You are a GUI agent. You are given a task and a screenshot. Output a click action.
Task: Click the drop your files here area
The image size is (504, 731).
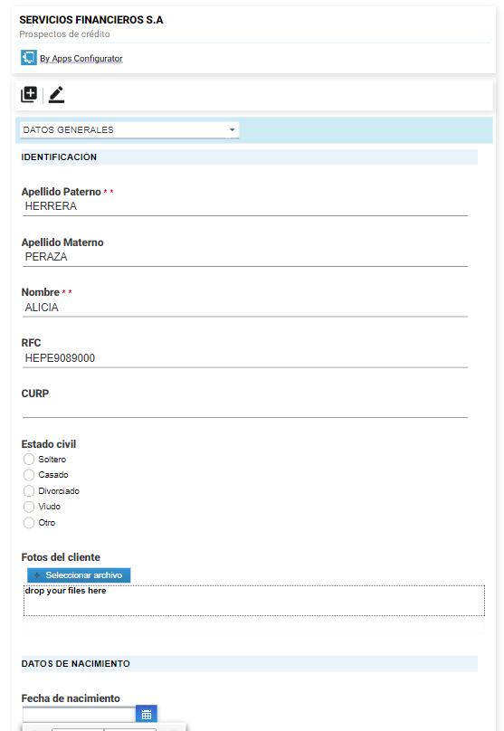[x=254, y=601]
